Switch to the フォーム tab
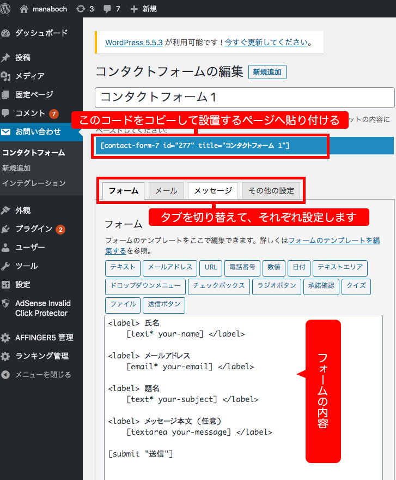The width and height of the screenshot is (396, 480). 123,191
